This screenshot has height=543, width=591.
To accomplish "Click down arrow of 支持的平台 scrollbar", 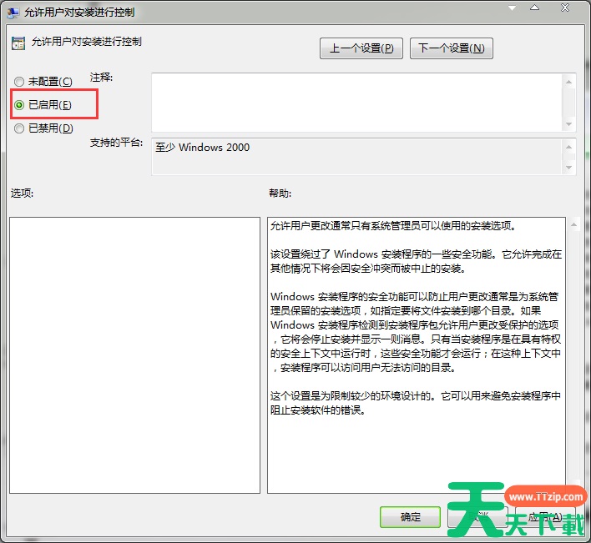I will [568, 168].
